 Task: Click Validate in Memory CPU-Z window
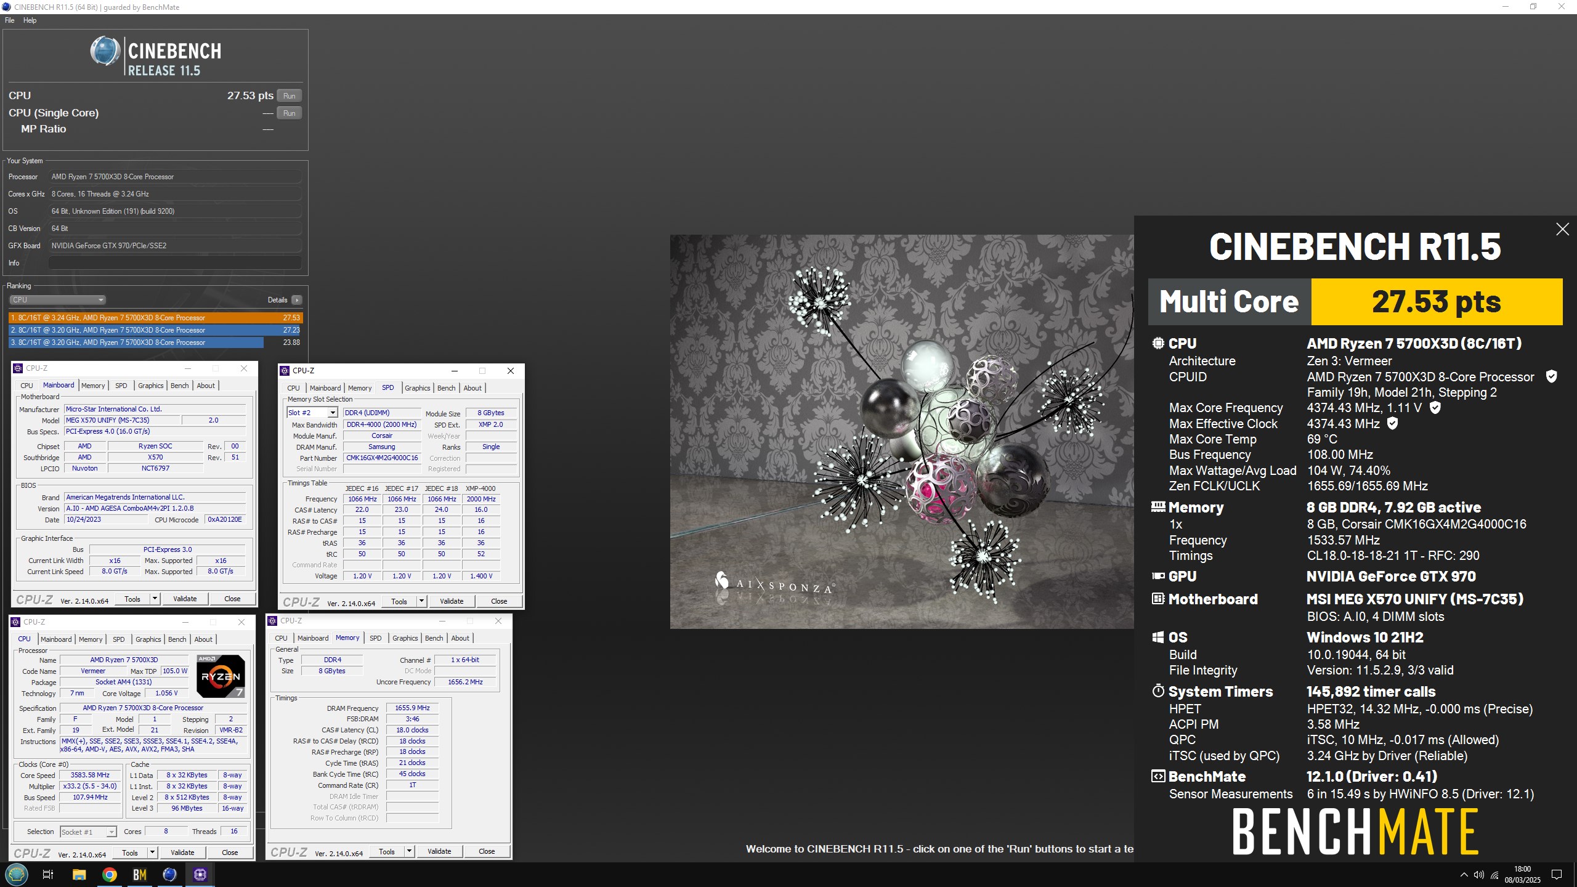coord(439,851)
